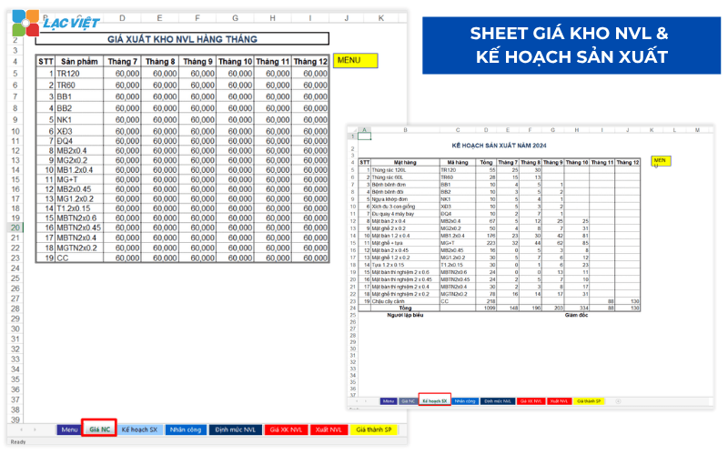Select the TR120 product cell in the left table
This screenshot has height=455, width=728.
pyautogui.click(x=79, y=74)
